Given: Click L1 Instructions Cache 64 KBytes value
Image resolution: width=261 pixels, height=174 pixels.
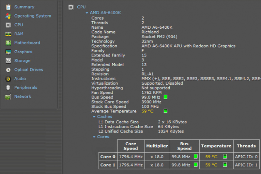Looking at the screenshot, I should pyautogui.click(x=168, y=127).
